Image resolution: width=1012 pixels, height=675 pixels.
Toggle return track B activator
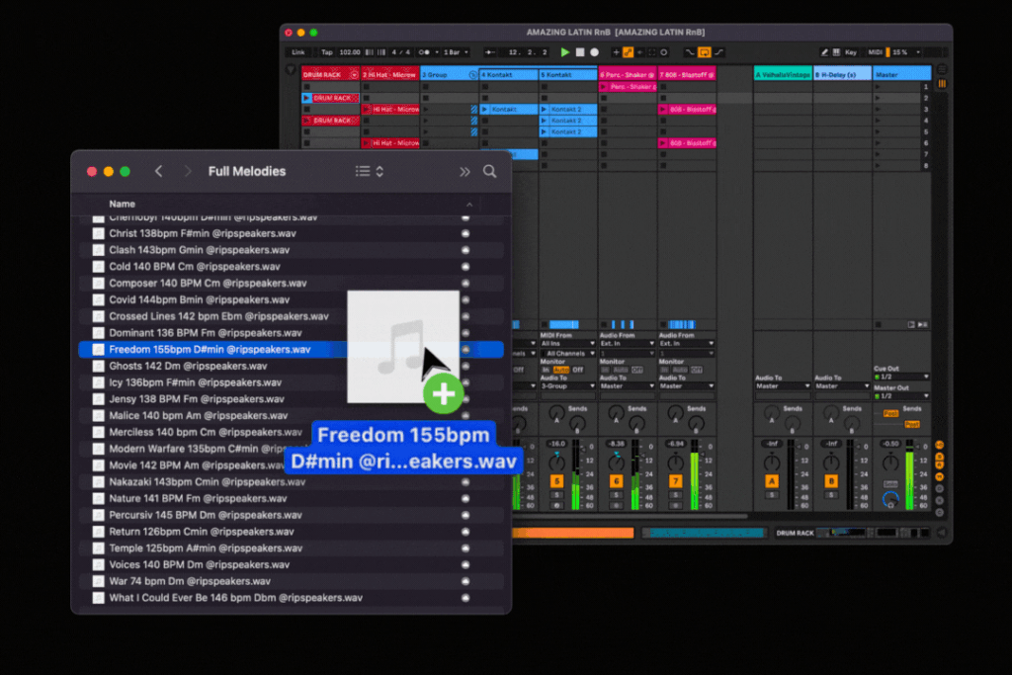point(830,480)
